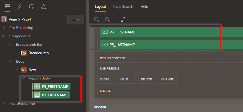The image size is (243, 112).
Task: Open the Dynamic Actions lightning tab
Action: [20, 6]
